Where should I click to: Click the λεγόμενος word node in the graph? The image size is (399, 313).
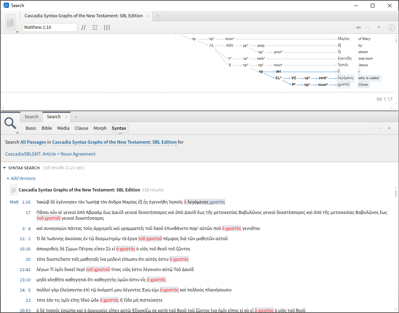[x=345, y=78]
